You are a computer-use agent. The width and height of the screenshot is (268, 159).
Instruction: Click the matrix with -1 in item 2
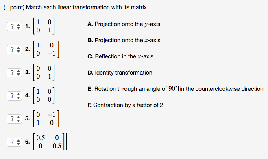[46, 49]
